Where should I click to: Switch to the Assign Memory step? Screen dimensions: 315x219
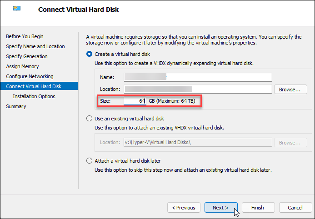click(x=23, y=66)
